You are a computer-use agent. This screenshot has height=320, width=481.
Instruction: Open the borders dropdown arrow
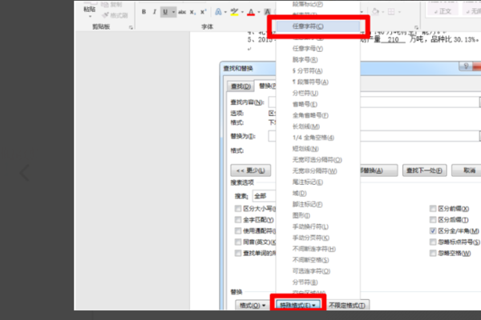point(399,12)
